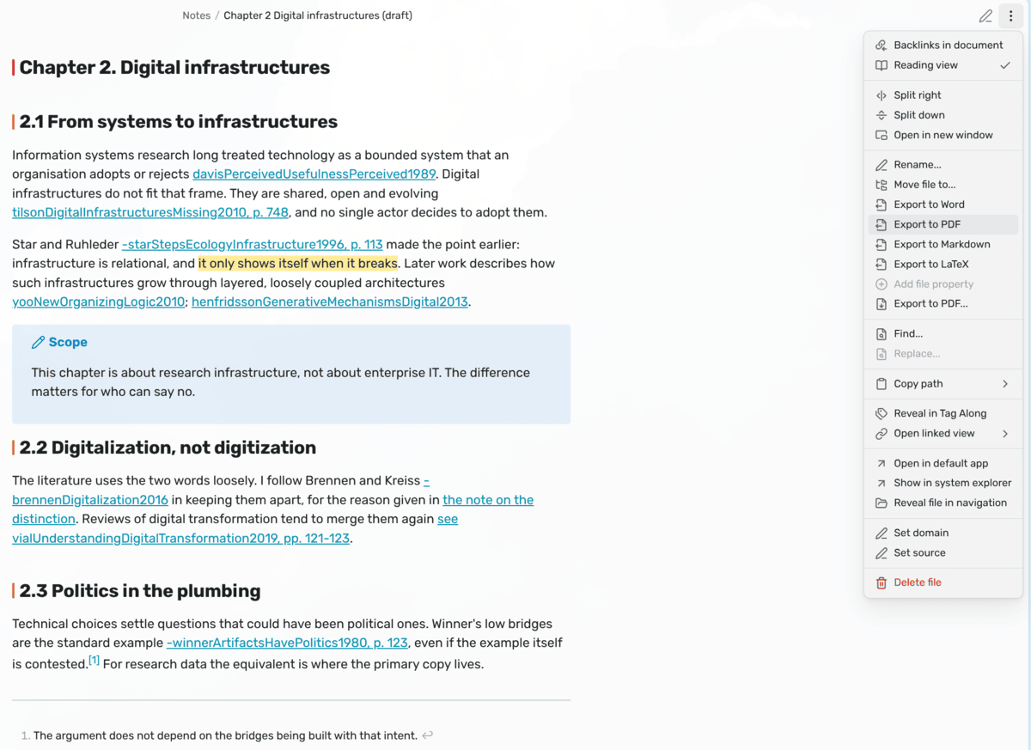Image resolution: width=1031 pixels, height=750 pixels.
Task: Open vialUnderstandingDigitalTransformation2019, pp. 121-123 link
Action: pyautogui.click(x=181, y=539)
